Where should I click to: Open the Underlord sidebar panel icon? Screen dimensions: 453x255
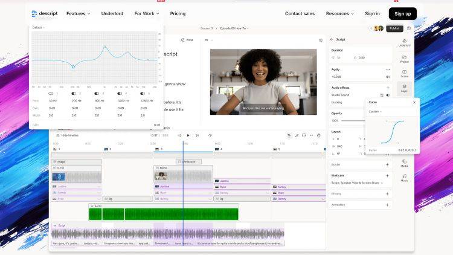click(404, 42)
